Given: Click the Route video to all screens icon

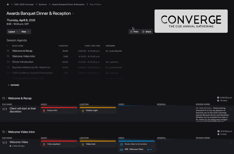Looking at the screenshot, I should (x=122, y=144).
